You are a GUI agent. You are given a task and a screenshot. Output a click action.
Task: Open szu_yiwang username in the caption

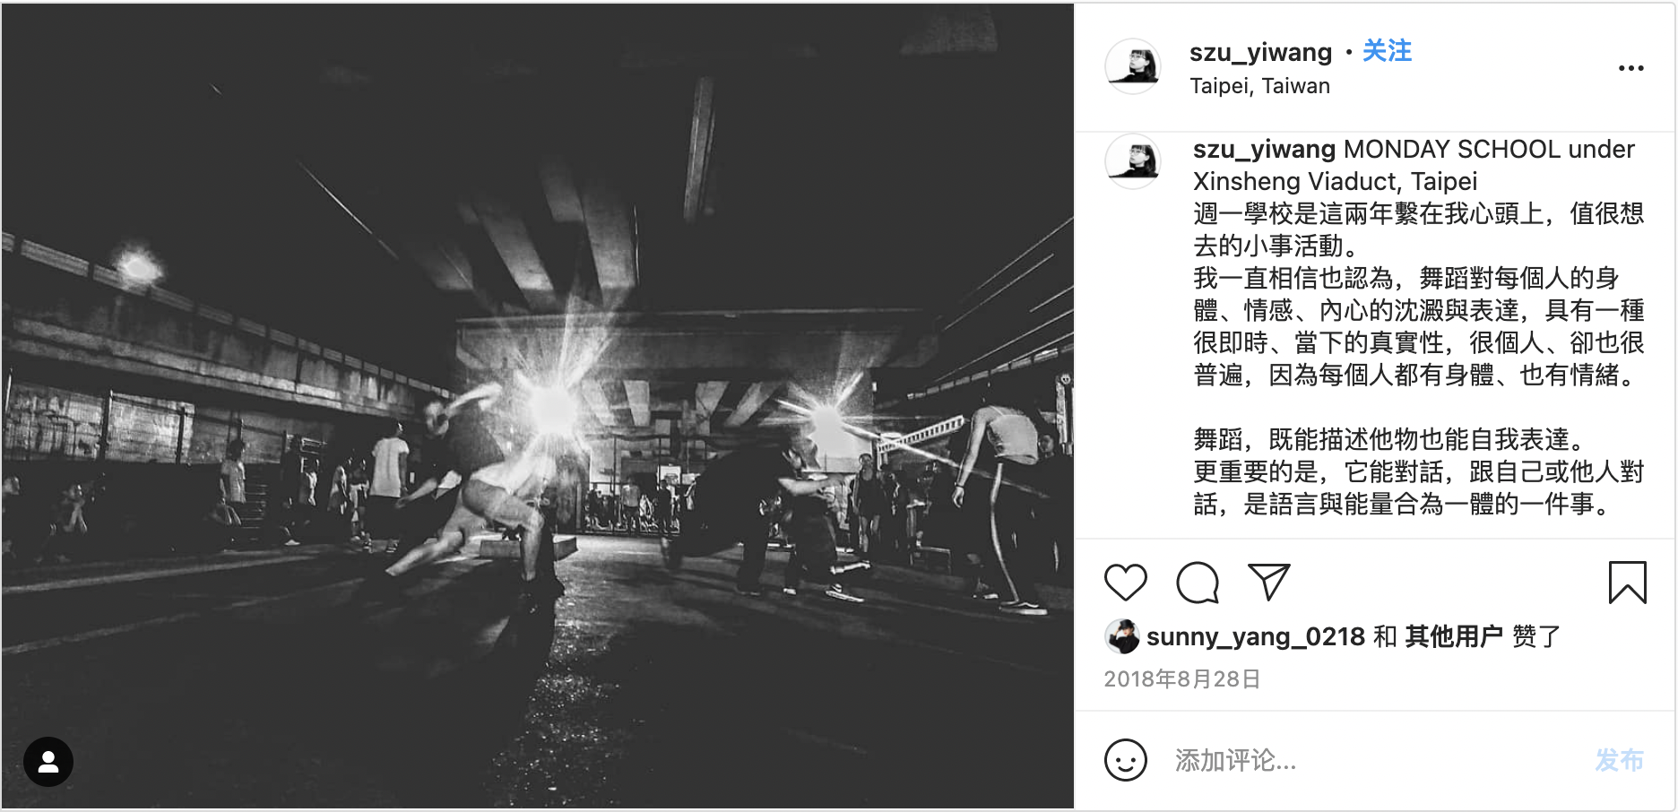pos(1264,149)
